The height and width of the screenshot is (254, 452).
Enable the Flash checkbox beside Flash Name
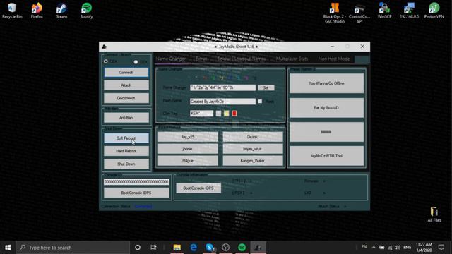[260, 102]
